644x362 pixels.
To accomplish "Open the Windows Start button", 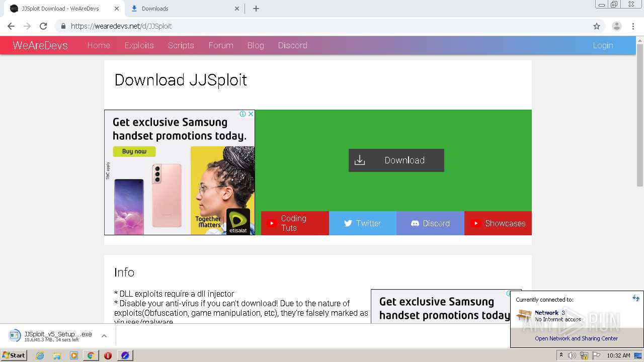I will [14, 355].
